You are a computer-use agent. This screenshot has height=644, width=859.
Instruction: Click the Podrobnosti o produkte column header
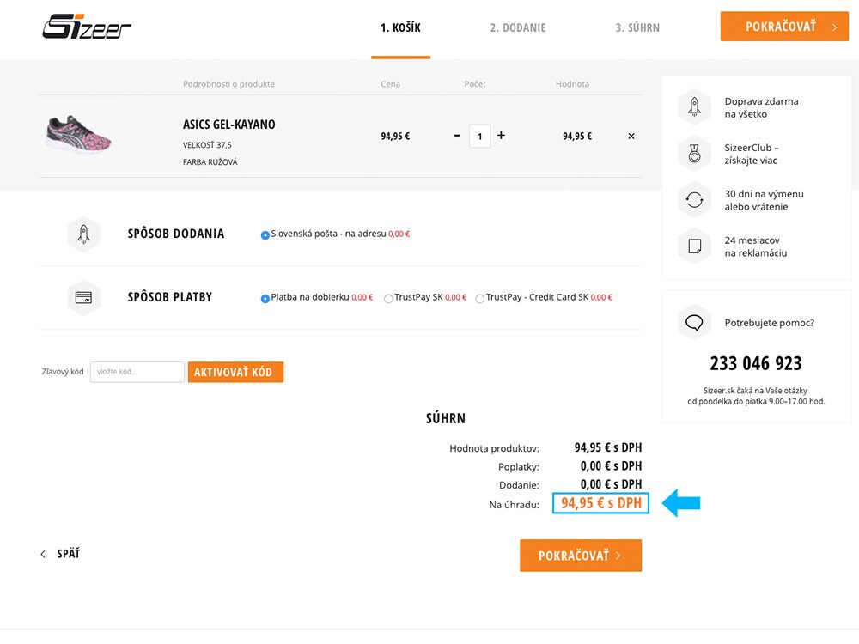[x=229, y=84]
